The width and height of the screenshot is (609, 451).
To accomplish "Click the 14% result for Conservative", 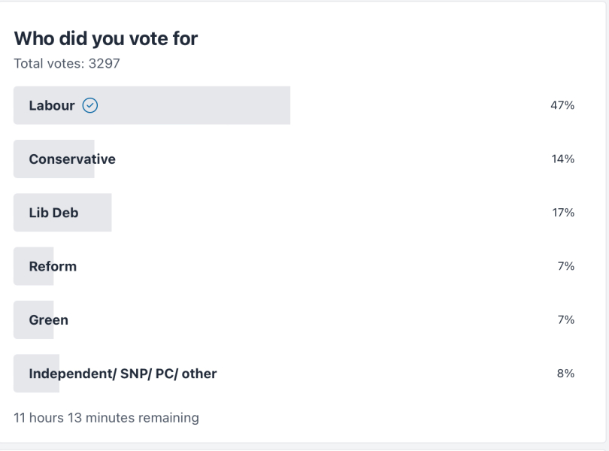I will point(562,159).
